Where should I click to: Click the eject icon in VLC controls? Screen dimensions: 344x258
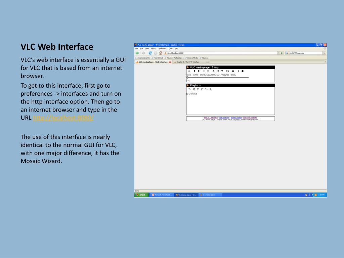pyautogui.click(x=189, y=71)
